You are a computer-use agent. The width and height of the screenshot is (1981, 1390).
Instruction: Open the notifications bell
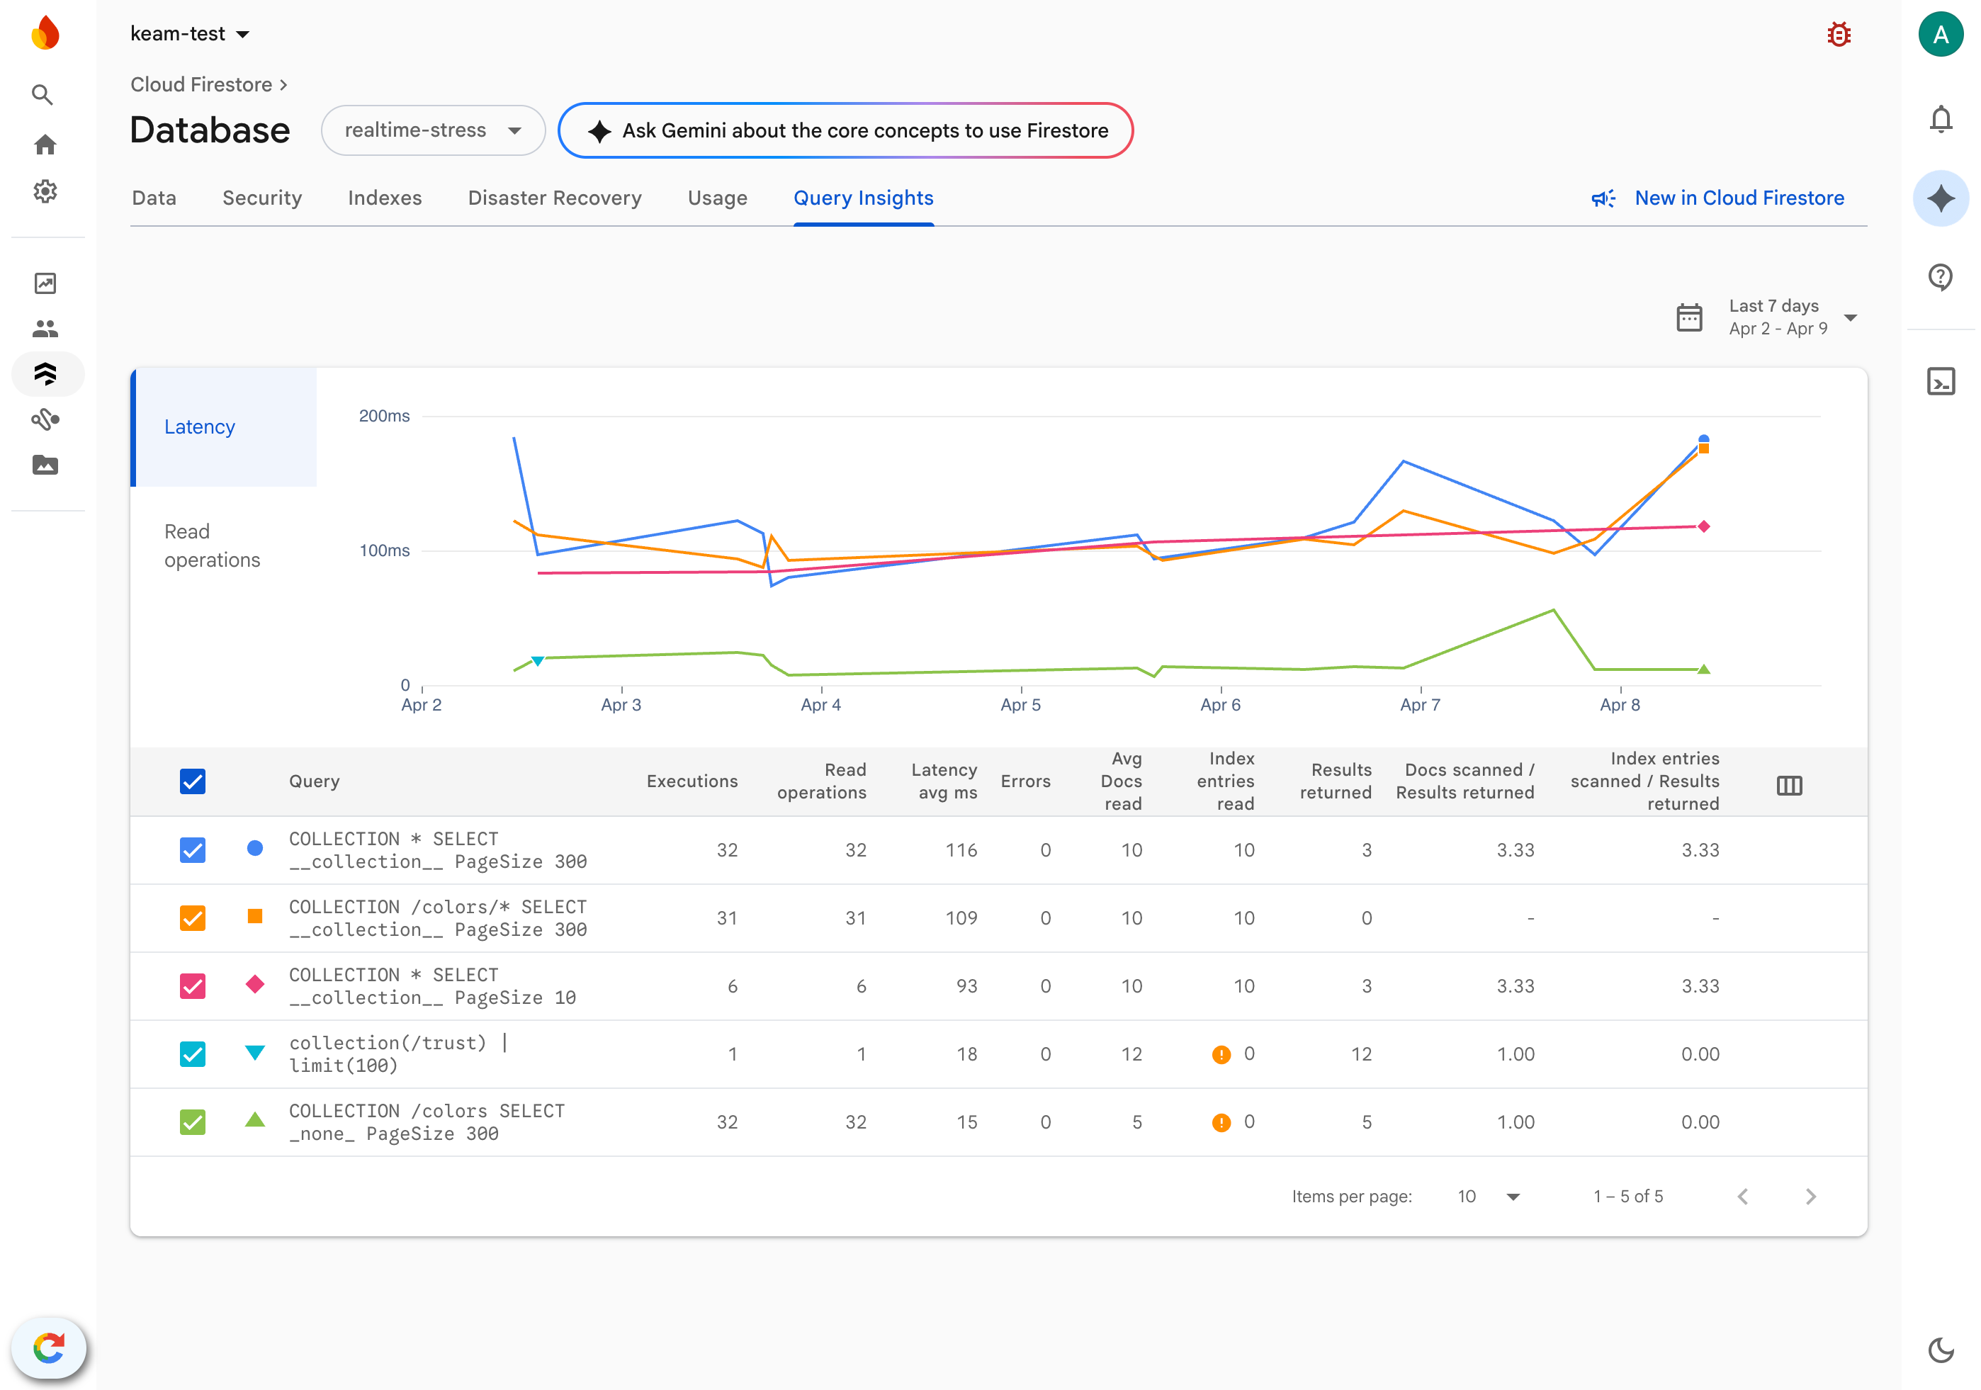point(1941,118)
